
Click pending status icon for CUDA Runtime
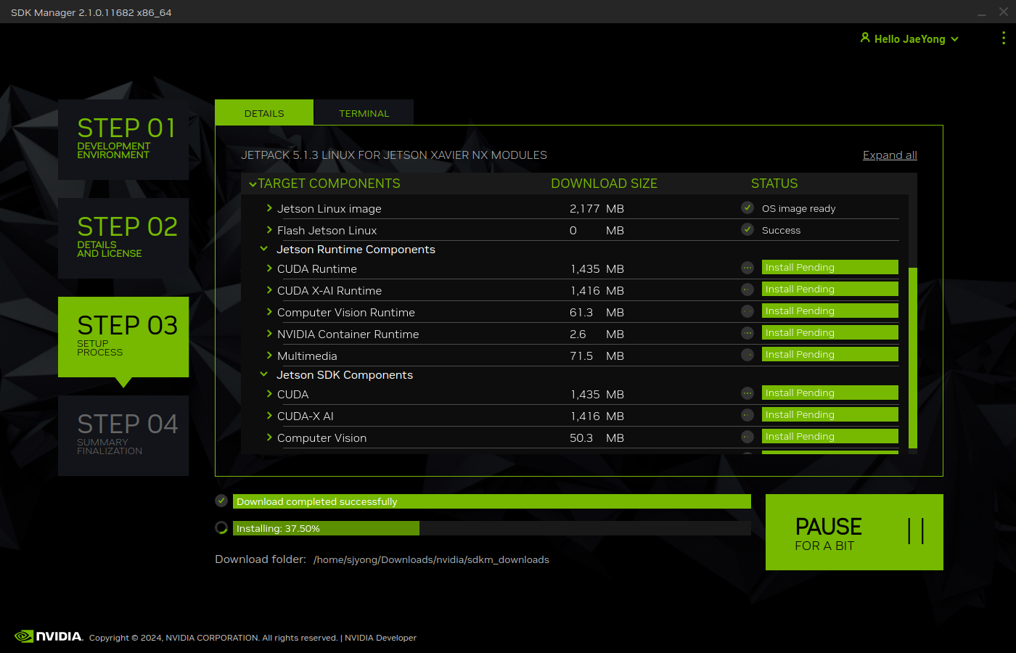747,268
